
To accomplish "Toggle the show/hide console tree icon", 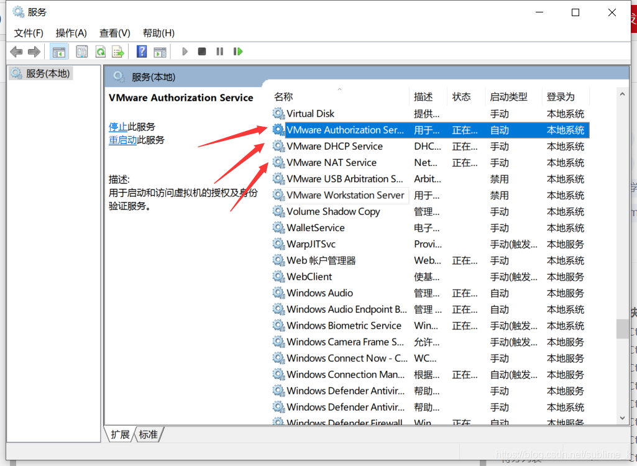I will 58,52.
